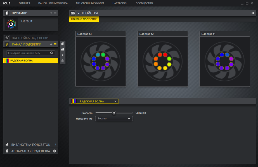Click the library count number 1
258x167 pixels.
55,144
